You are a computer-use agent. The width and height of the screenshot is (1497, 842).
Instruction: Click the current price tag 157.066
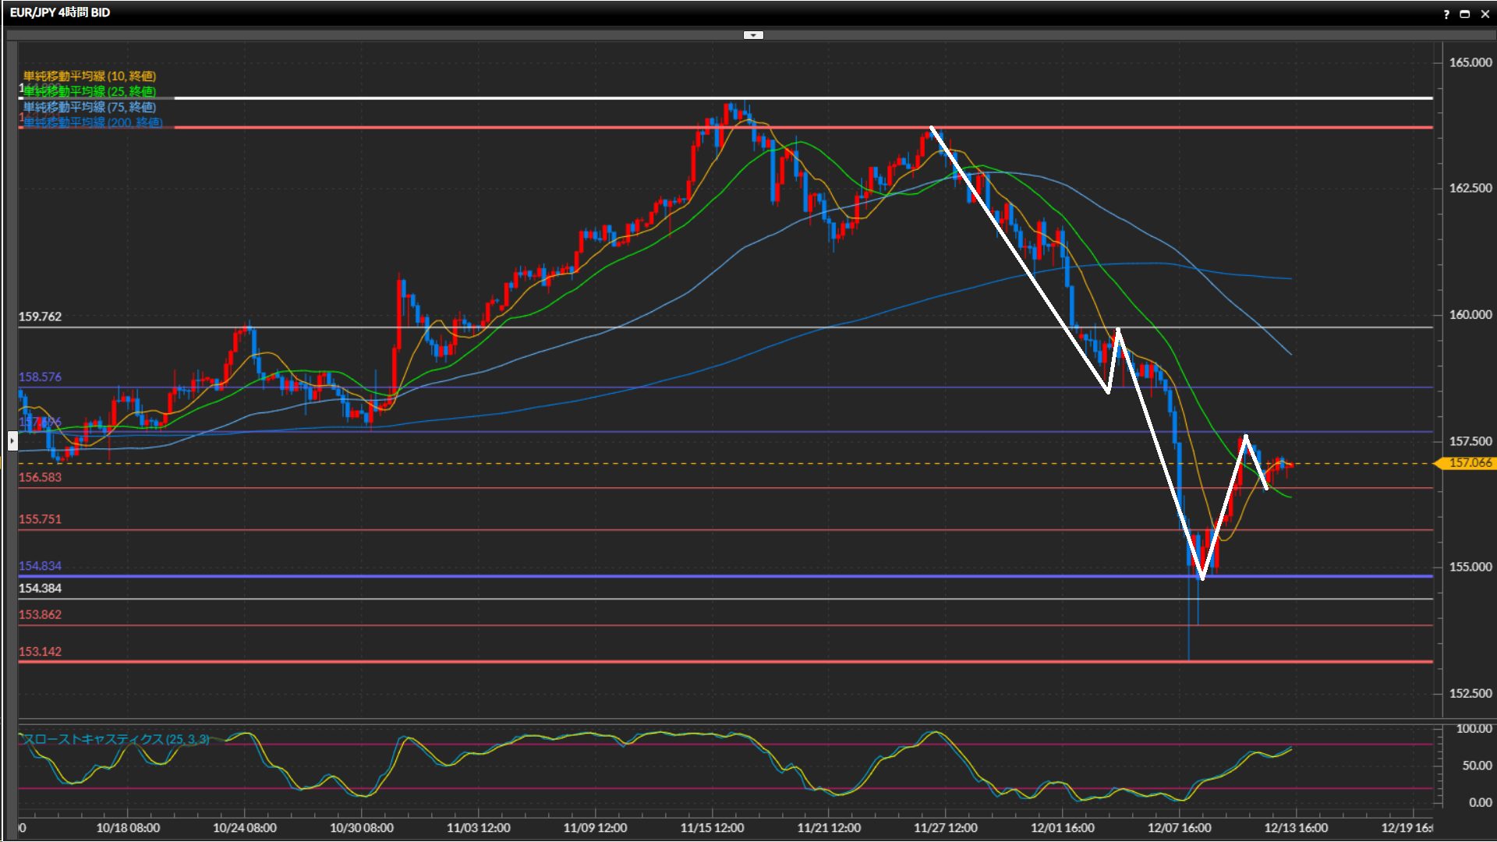[x=1470, y=463]
